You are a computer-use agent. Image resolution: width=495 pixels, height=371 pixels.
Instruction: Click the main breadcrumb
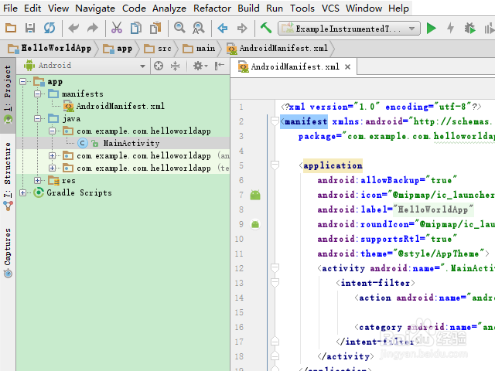(x=199, y=48)
